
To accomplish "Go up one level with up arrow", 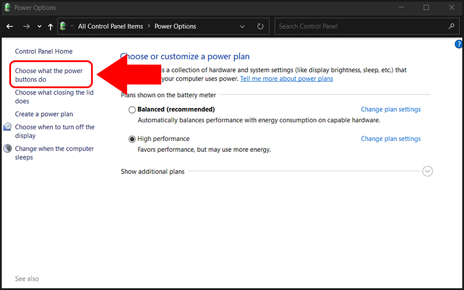I will tap(50, 27).
